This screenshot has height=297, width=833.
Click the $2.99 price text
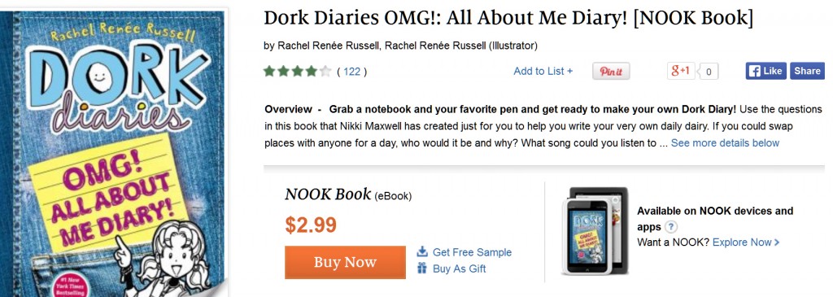tap(311, 225)
